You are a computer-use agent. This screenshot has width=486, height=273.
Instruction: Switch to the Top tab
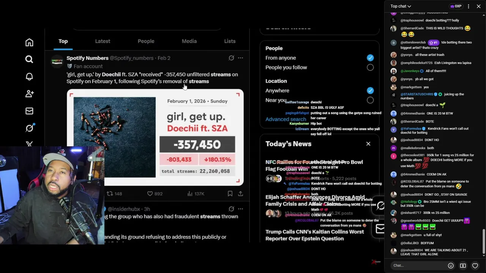(x=63, y=41)
